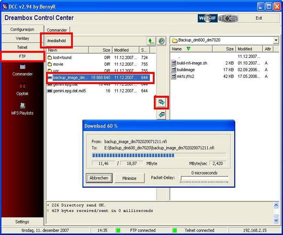Select the usr folder row
This screenshot has width=283, height=235.
pyautogui.click(x=98, y=71)
